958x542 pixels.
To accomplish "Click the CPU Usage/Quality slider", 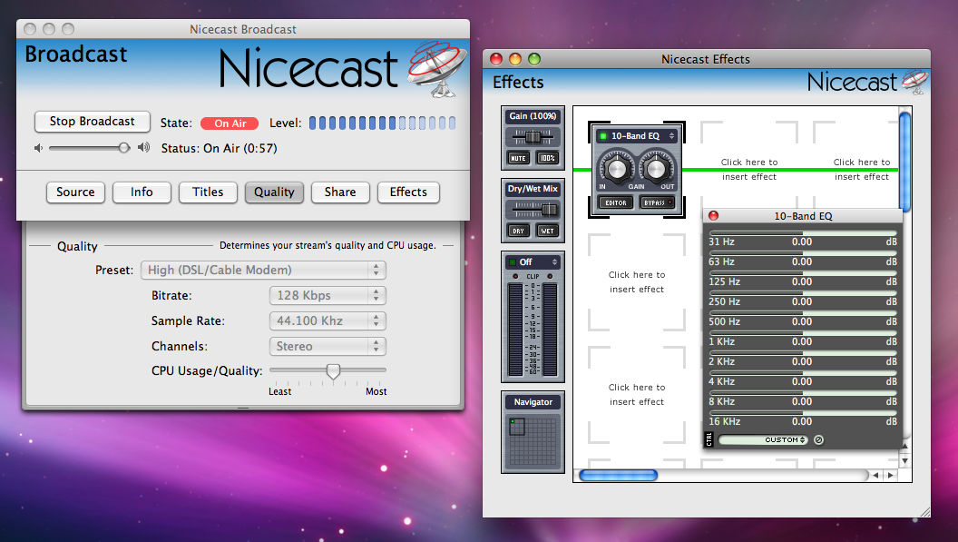I will tap(327, 370).
